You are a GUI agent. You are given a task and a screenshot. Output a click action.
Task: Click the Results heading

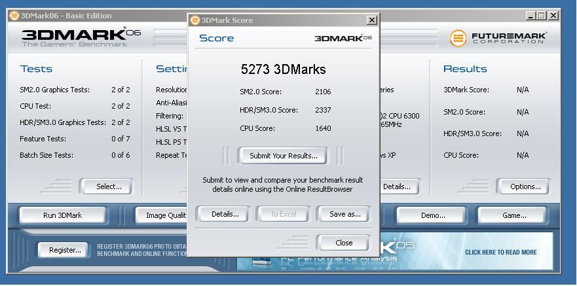point(465,69)
